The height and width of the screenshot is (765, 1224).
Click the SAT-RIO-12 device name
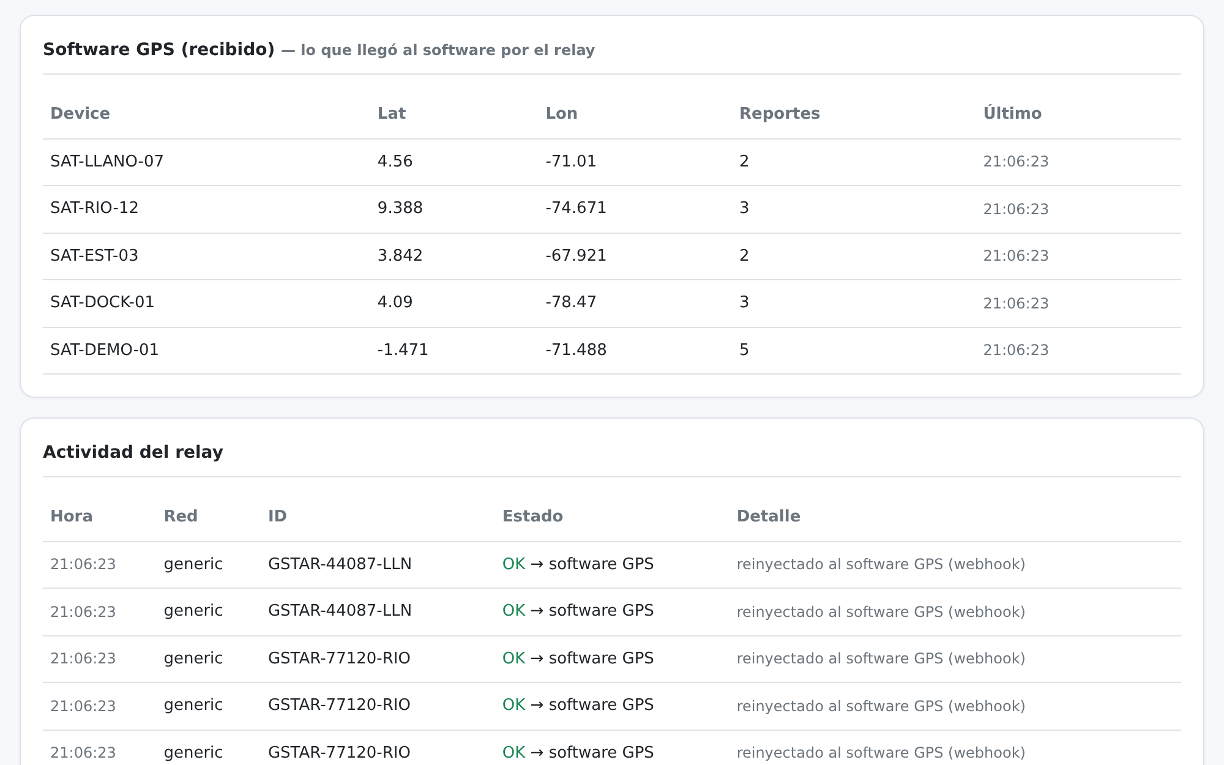click(x=94, y=208)
